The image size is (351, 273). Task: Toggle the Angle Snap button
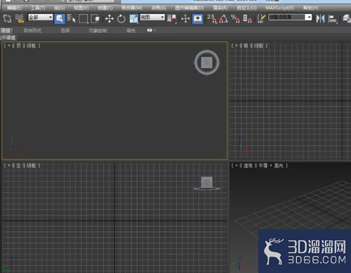[224, 19]
